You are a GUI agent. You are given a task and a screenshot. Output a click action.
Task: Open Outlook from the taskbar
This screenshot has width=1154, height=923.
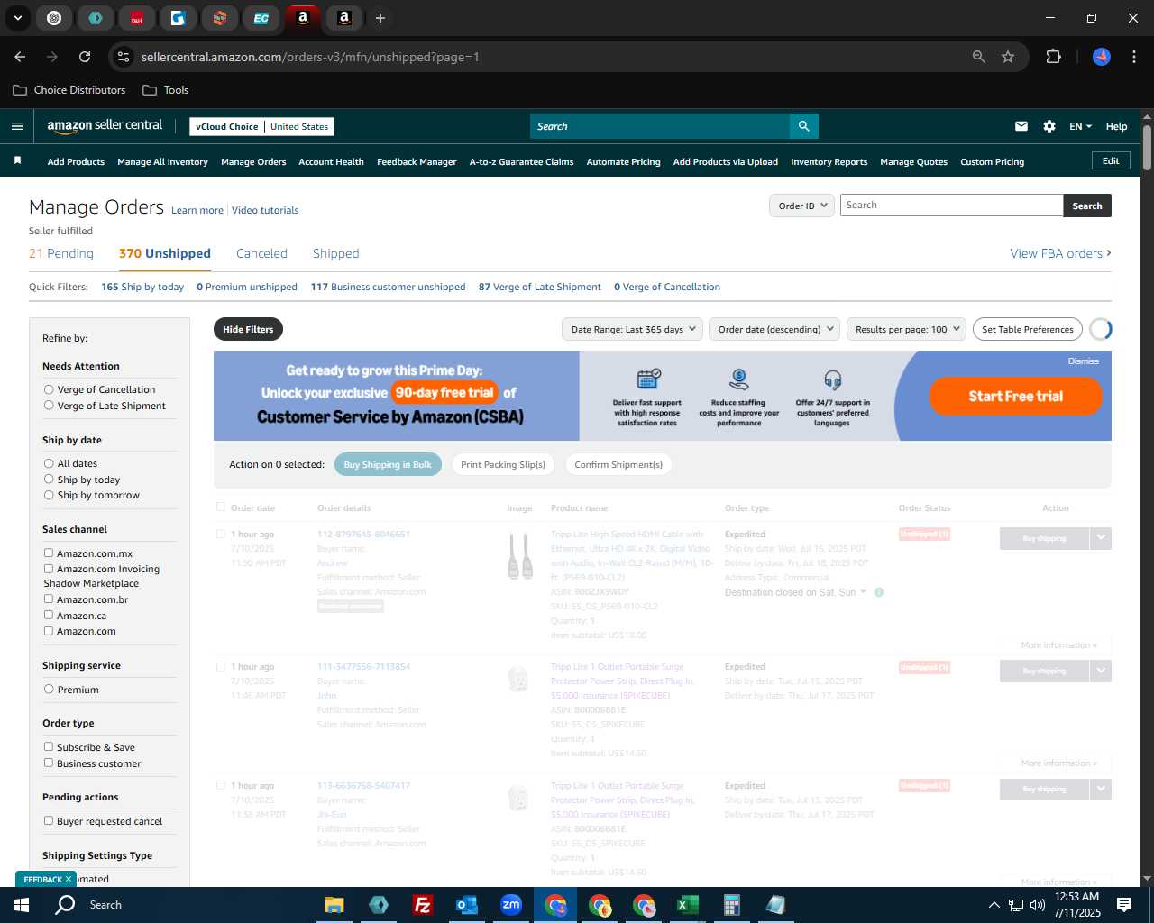click(x=467, y=905)
